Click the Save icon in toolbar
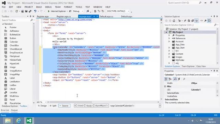This screenshot has width=220, height=124. (x=26, y=11)
